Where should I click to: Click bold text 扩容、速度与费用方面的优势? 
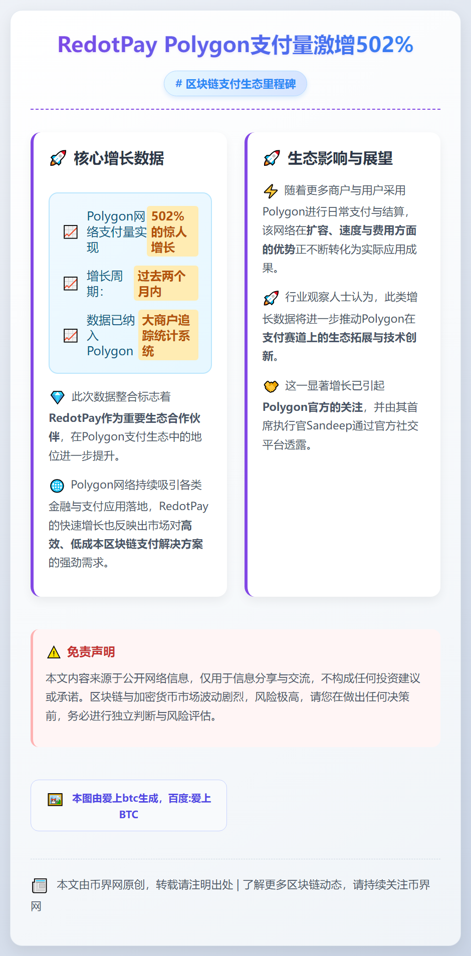pos(340,240)
